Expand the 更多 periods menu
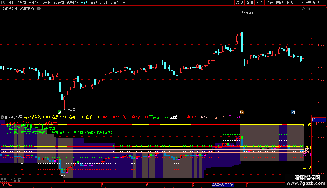Screen dimensions: 327x188 pyautogui.click(x=127, y=3)
